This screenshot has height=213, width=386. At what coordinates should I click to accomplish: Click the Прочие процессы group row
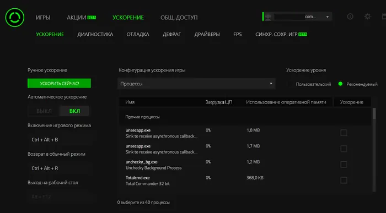coord(245,117)
